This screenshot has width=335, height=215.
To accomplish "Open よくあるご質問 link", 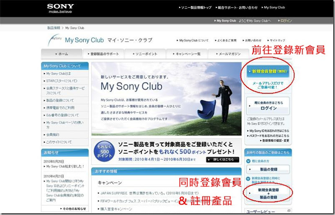I will tap(227, 40).
